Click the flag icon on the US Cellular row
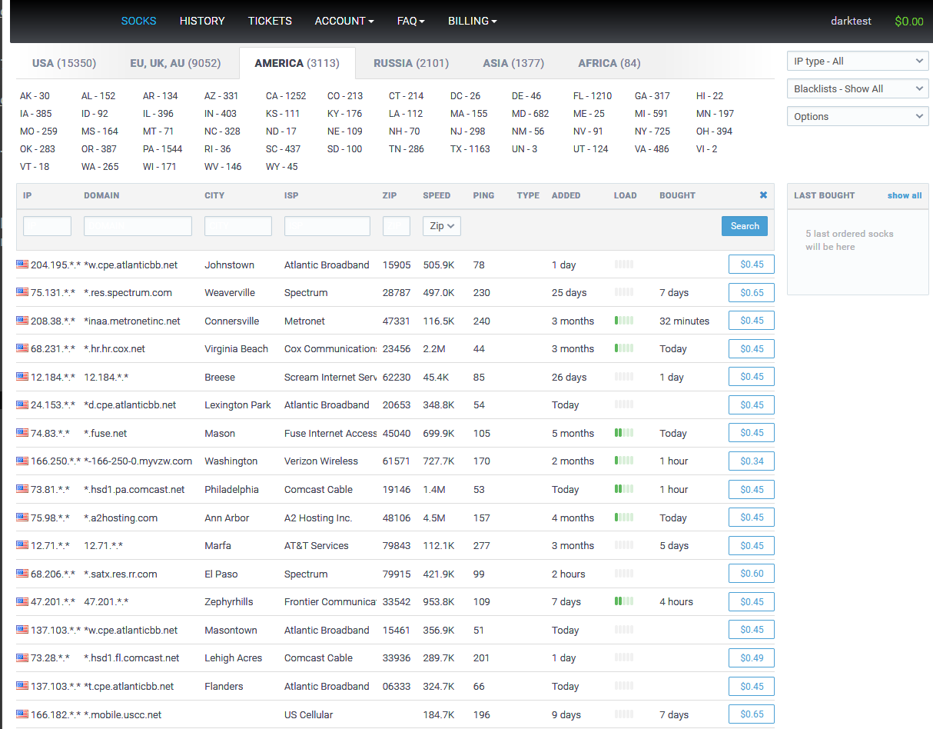The height and width of the screenshot is (729, 933). [x=21, y=714]
